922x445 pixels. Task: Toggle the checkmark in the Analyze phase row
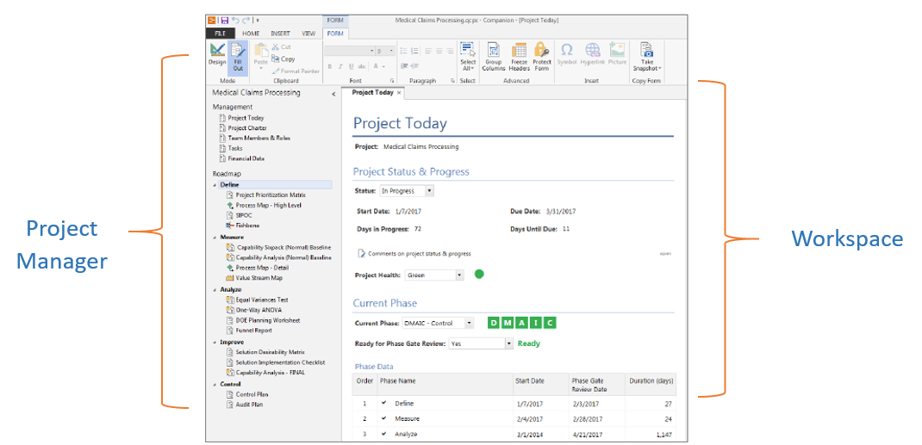pyautogui.click(x=384, y=434)
